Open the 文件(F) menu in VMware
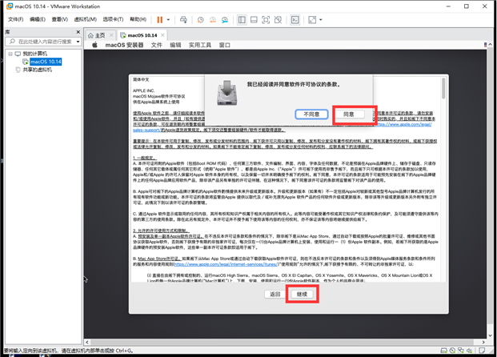Viewport: 497px width, 357px height. [15, 19]
